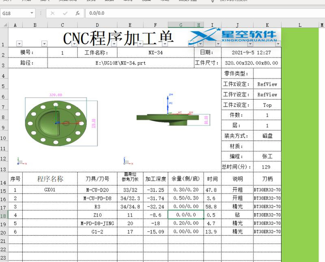Click the time cell 58.8
This screenshot has height=262, width=325.
tap(212, 207)
